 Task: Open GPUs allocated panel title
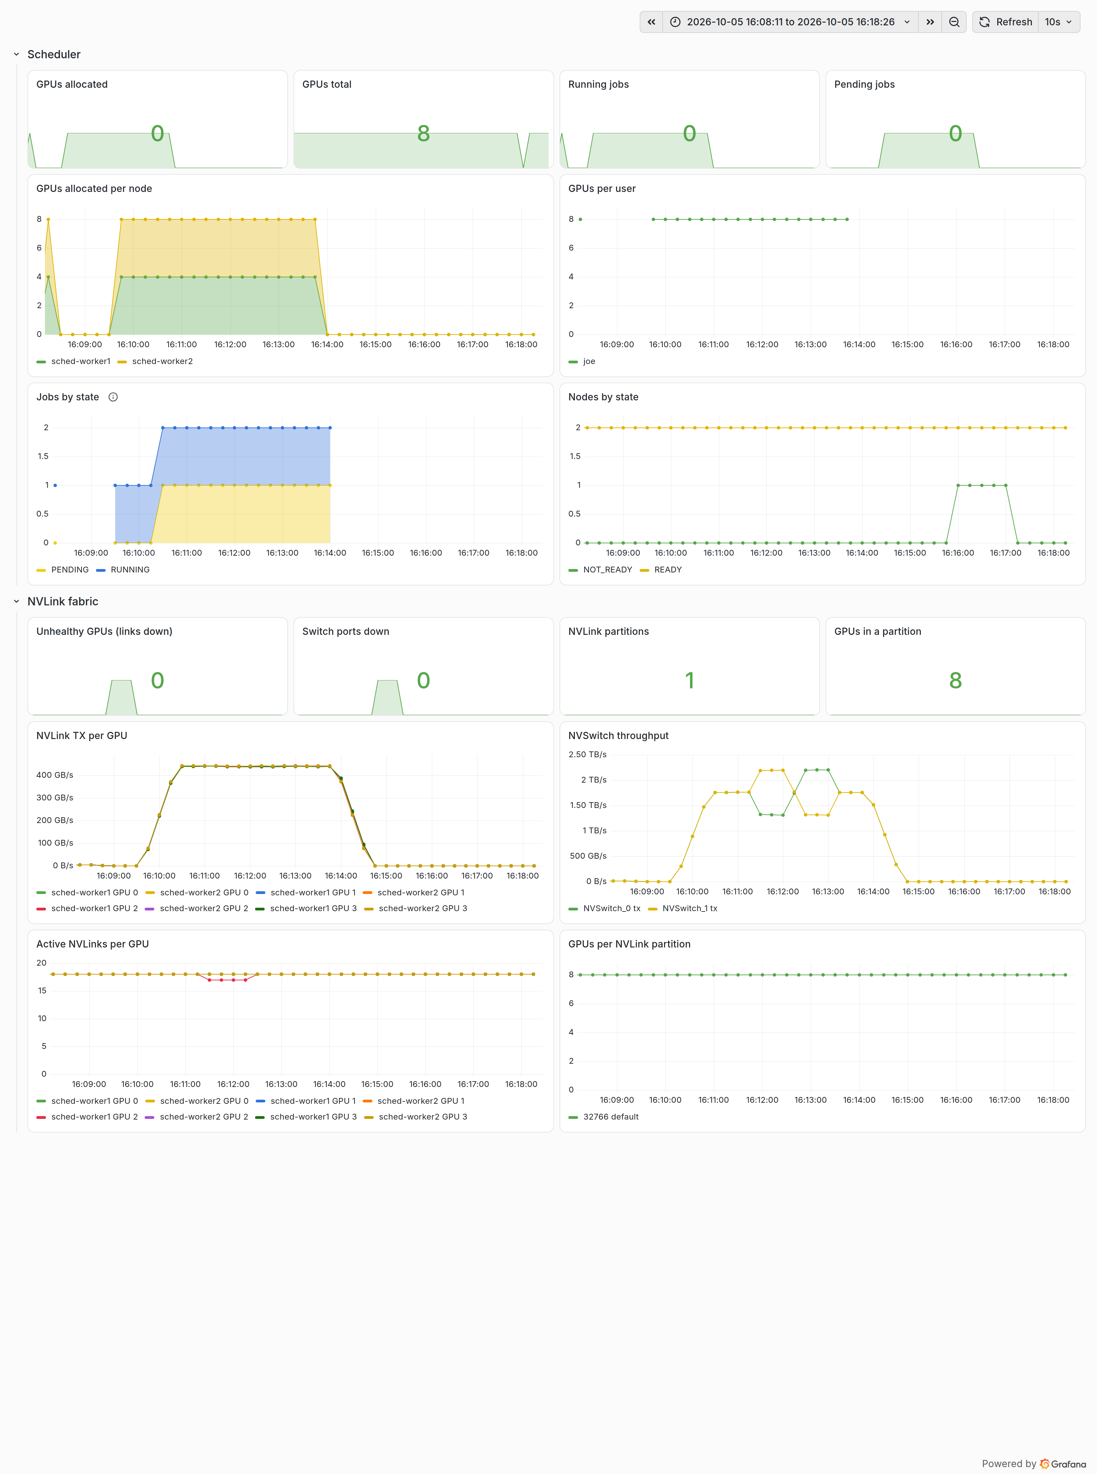[72, 84]
